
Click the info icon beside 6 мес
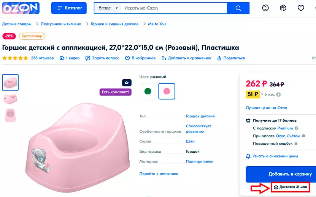[x=278, y=95]
